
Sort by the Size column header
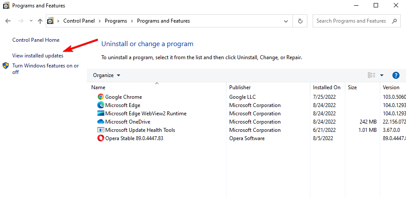coord(352,87)
